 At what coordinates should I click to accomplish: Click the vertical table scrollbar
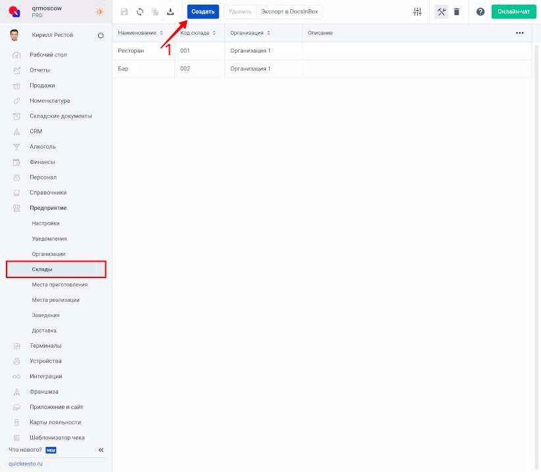pos(536,255)
